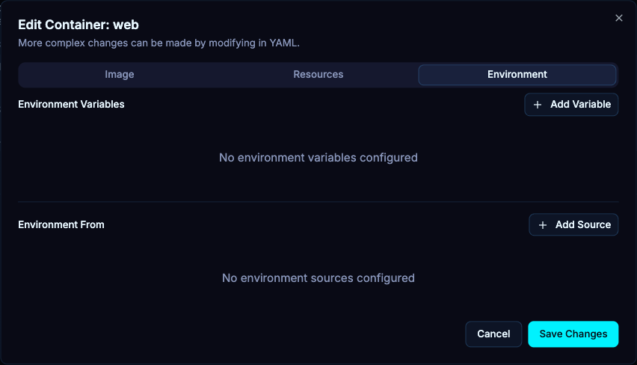Click 'No environment variables configured' text
The image size is (637, 365).
[x=318, y=158]
